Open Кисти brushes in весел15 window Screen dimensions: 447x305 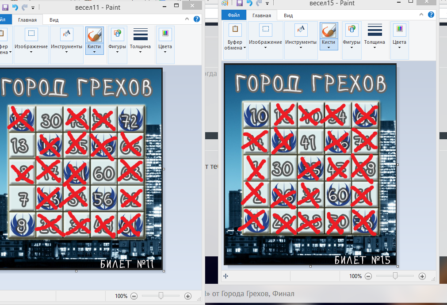329,35
